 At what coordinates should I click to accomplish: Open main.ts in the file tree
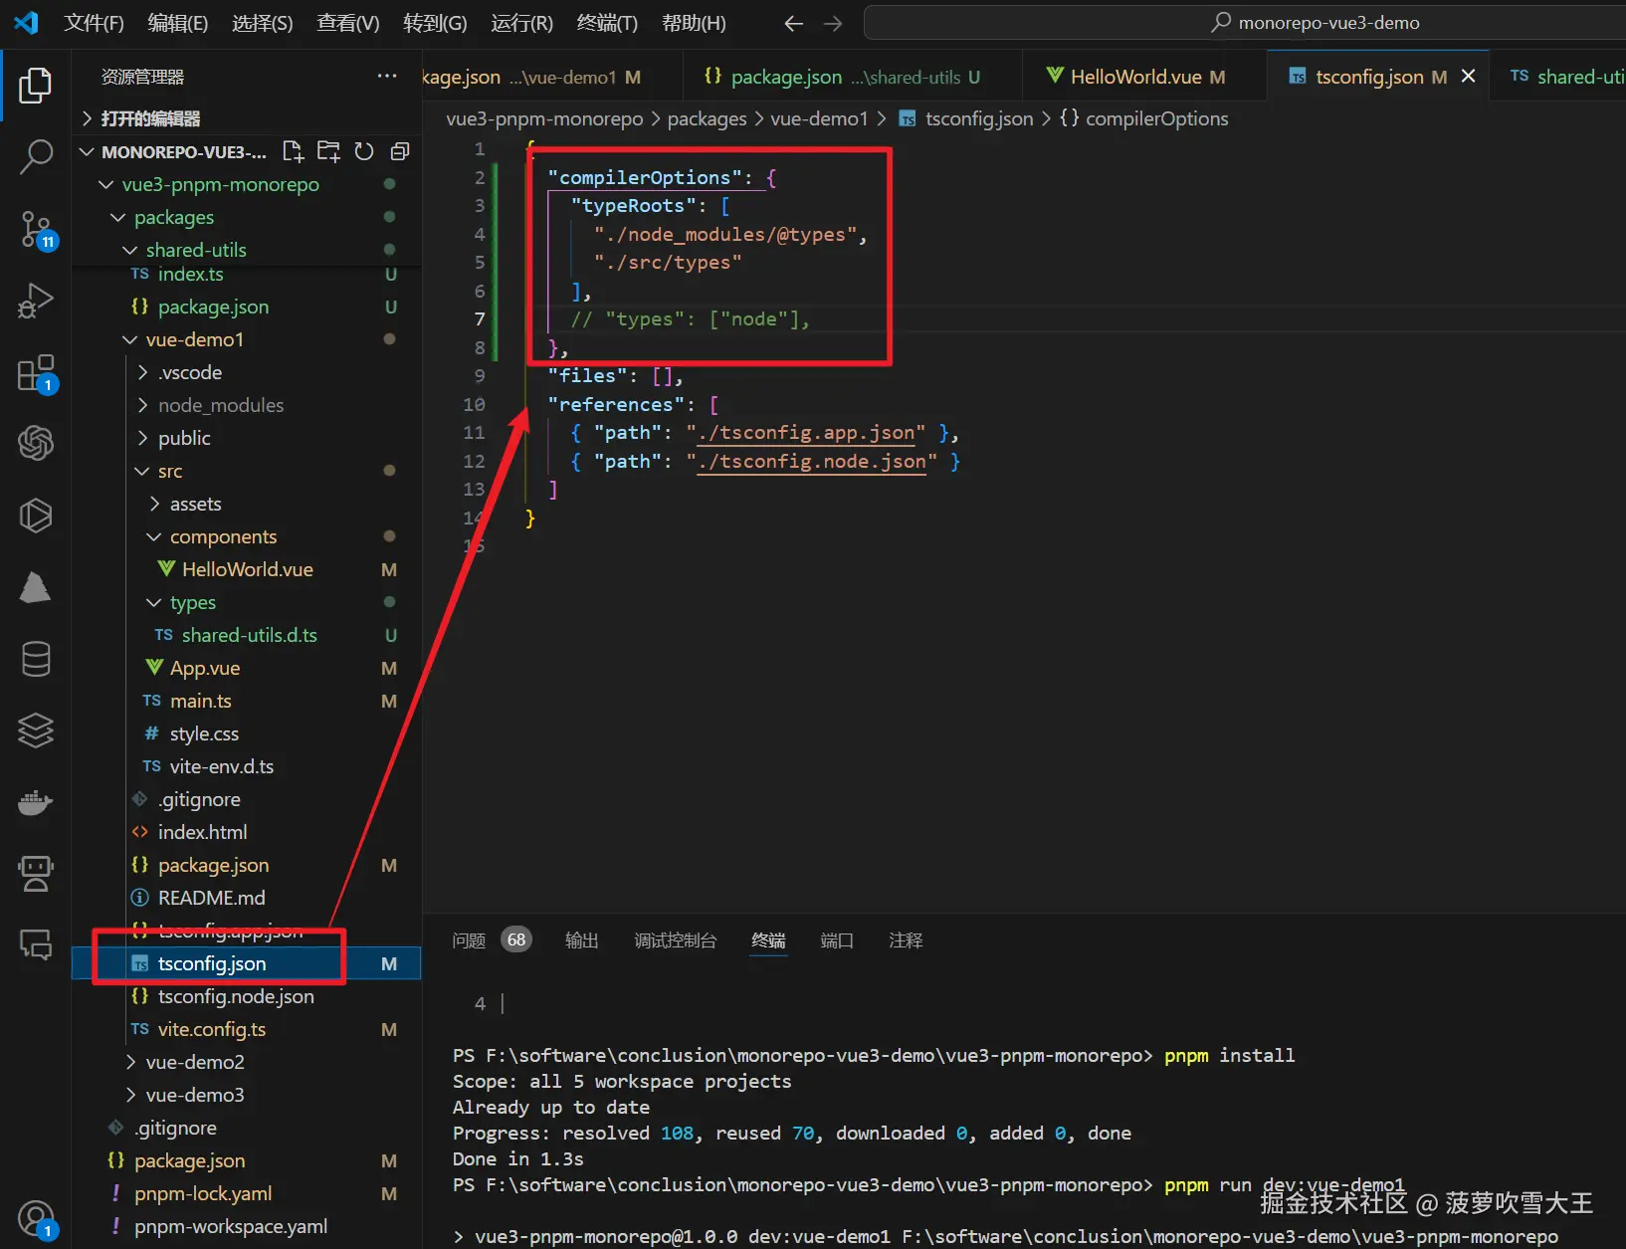pos(246,701)
